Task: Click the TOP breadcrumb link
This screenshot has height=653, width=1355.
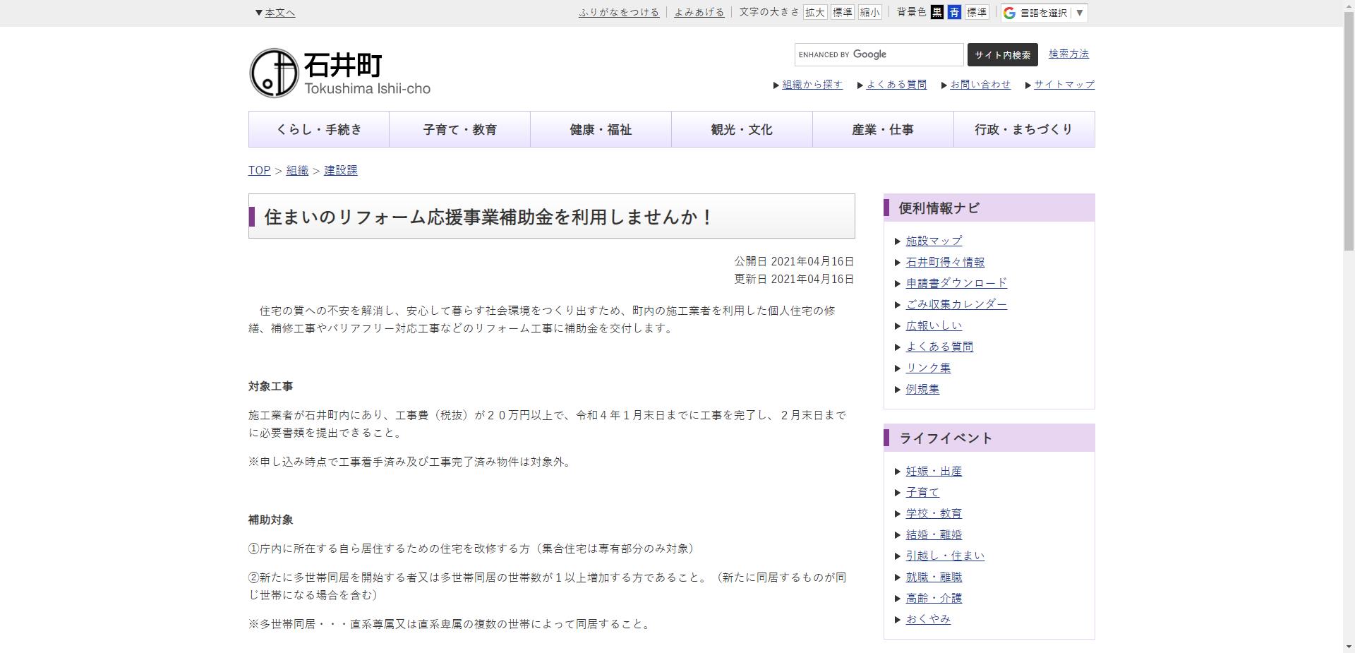Action: tap(258, 170)
